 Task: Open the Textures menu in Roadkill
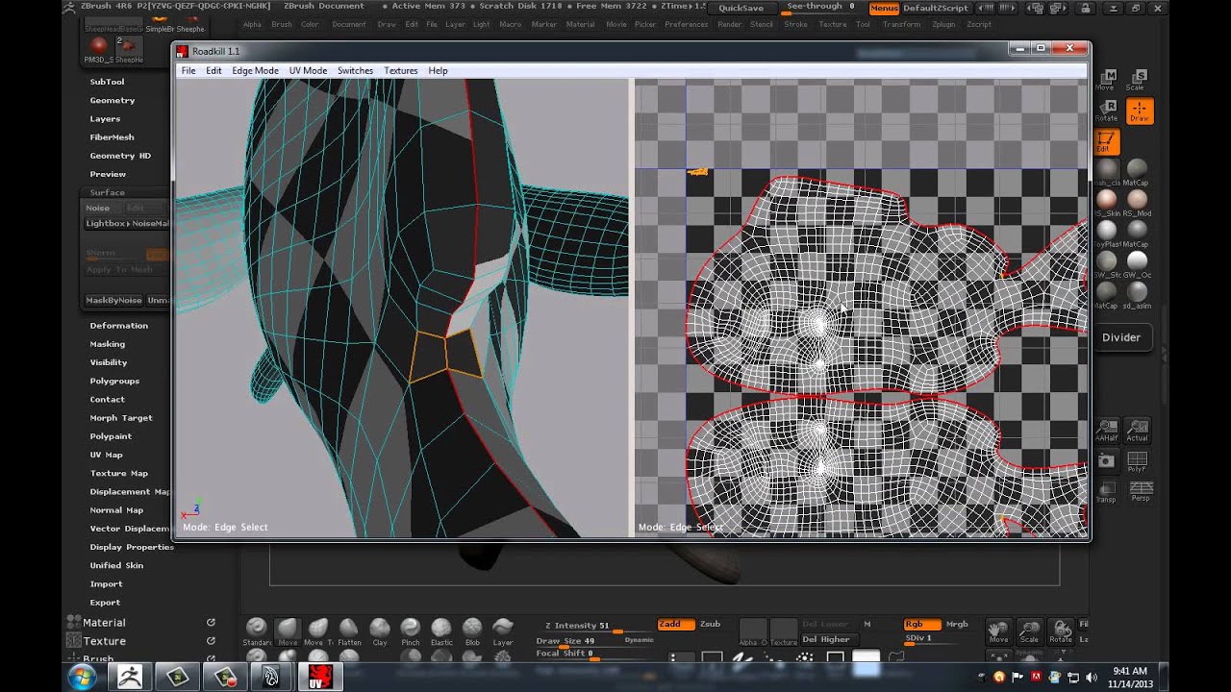tap(400, 70)
